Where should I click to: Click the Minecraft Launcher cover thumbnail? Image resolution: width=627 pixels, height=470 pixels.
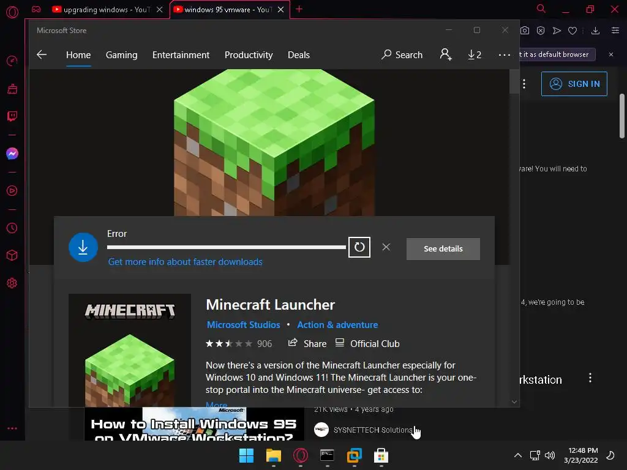click(130, 351)
